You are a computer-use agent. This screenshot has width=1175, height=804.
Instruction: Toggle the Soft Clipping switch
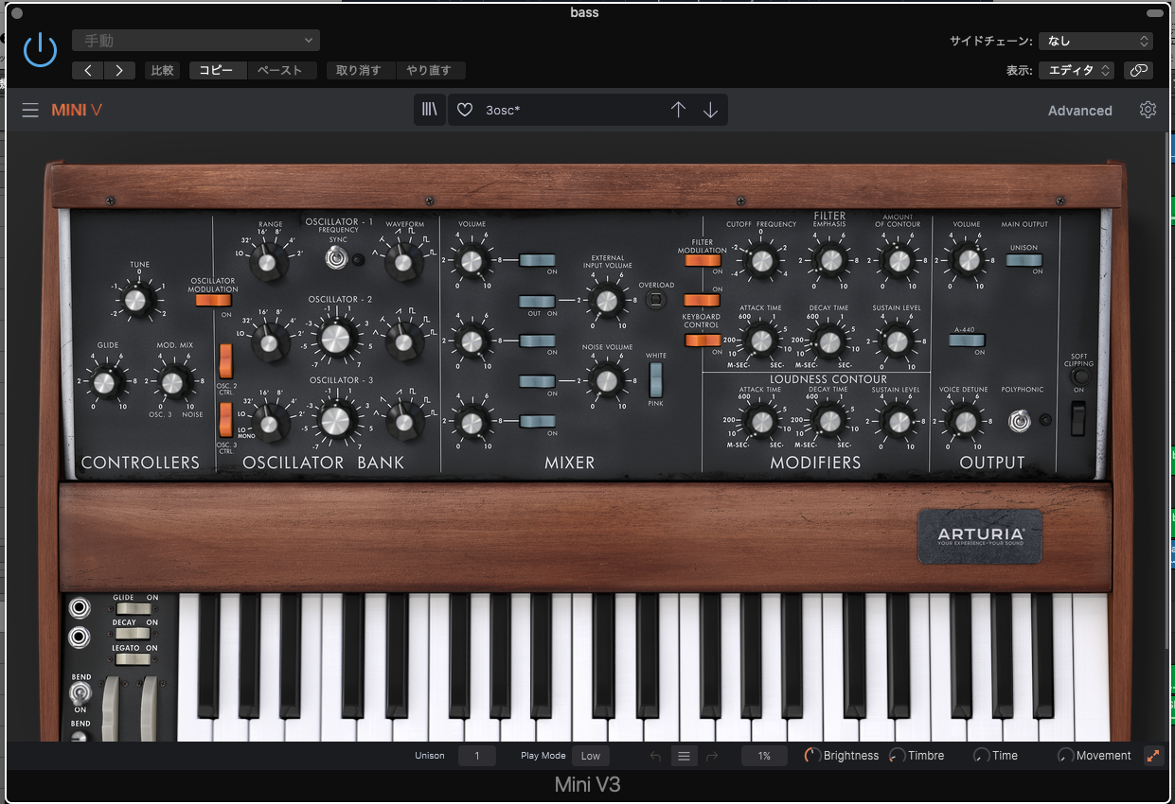(1077, 418)
